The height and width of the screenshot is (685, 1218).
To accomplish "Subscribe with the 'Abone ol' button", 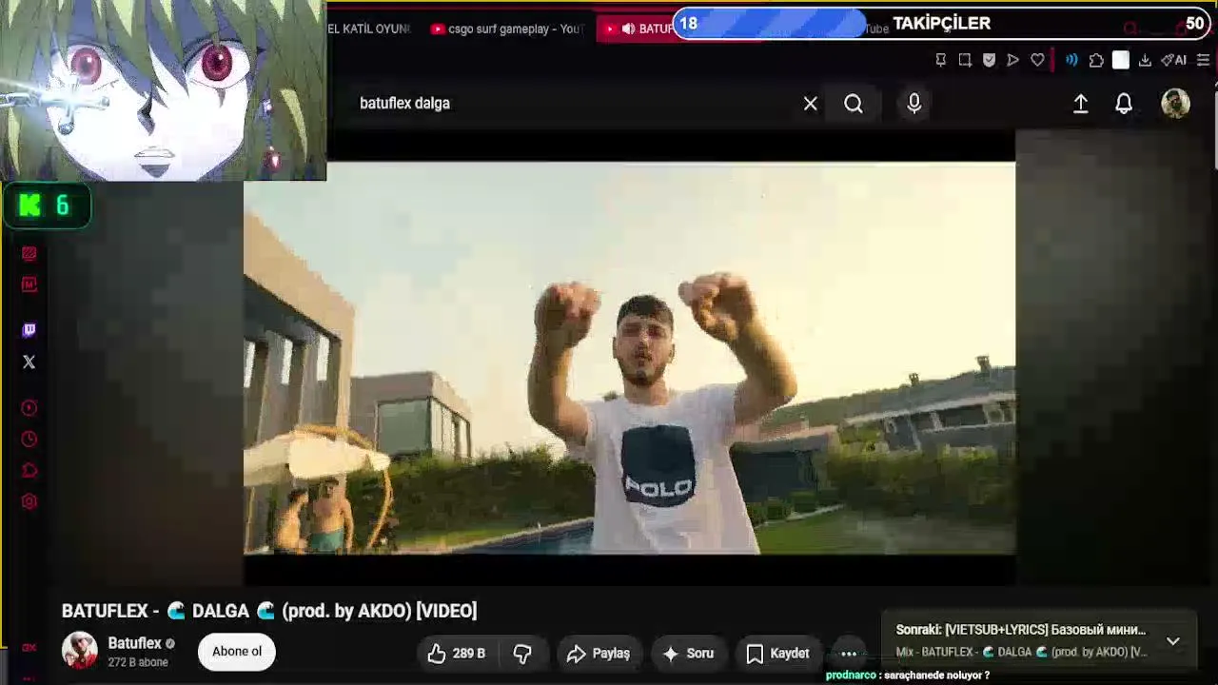I will coord(237,652).
